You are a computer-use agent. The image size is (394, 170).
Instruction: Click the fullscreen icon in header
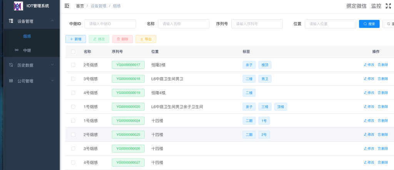tap(388, 6)
